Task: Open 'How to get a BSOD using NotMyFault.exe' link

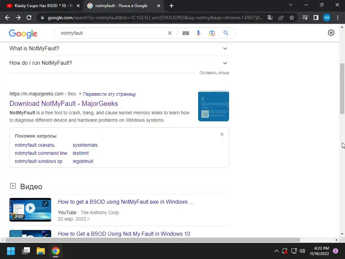Action: click(x=126, y=202)
